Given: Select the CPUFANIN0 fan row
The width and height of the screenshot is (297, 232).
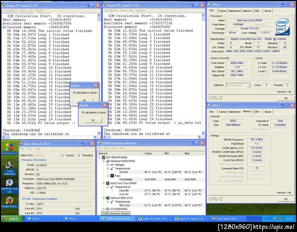Looking at the screenshot, I should [x=151, y=180].
